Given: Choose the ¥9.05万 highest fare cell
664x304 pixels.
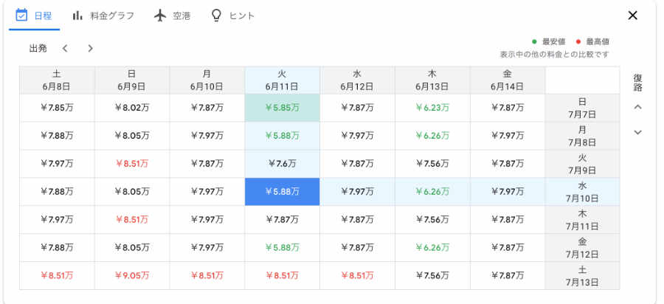Looking at the screenshot, I should coord(132,276).
